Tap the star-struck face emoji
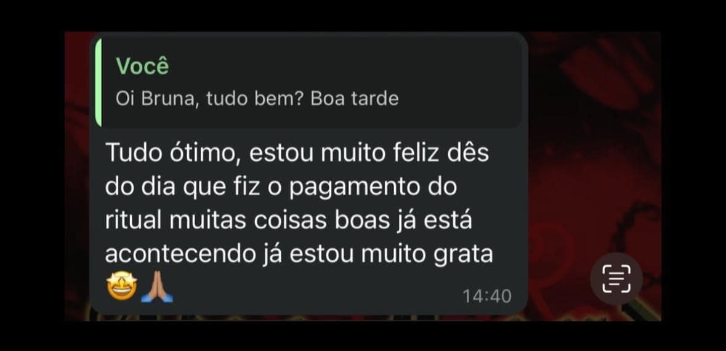 coord(122,286)
